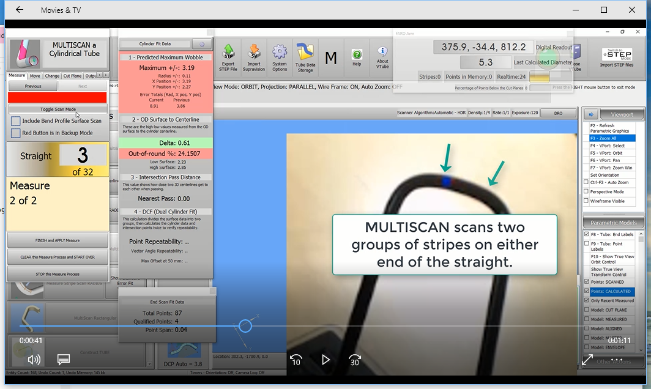Open Tube Data Storage
This screenshot has height=389, width=651.
point(305,57)
